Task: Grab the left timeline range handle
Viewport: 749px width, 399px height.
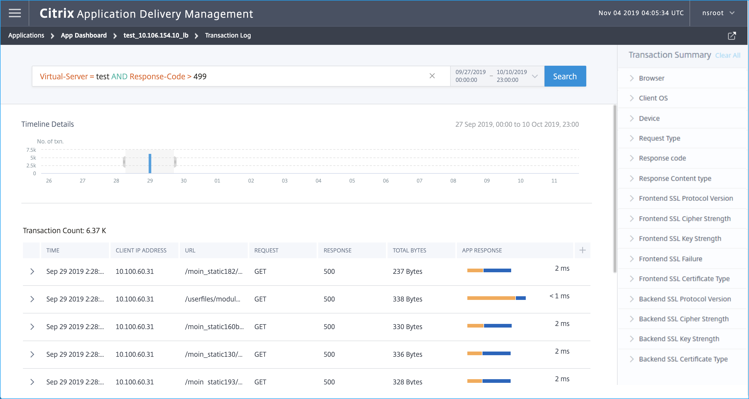Action: [x=124, y=162]
